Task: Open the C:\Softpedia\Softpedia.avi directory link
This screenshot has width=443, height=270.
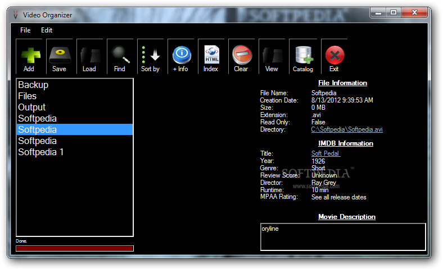Action: pos(347,129)
